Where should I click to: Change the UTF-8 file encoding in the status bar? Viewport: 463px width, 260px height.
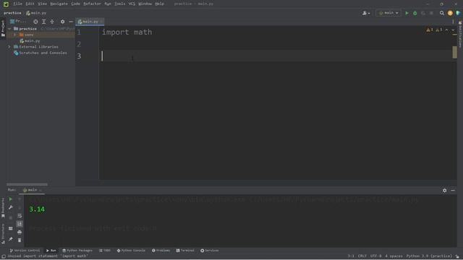click(x=375, y=256)
